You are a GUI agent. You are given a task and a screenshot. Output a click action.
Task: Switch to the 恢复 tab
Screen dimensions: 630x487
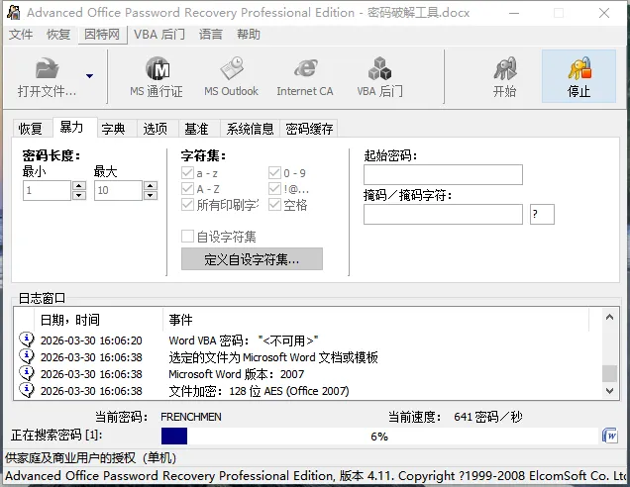pyautogui.click(x=31, y=129)
